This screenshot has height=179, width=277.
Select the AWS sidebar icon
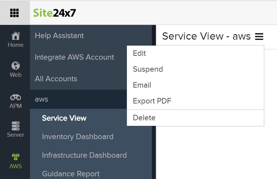tap(15, 161)
